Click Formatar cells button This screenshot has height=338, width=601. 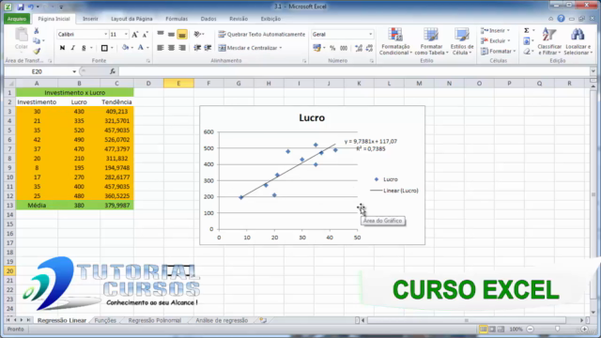pos(498,51)
